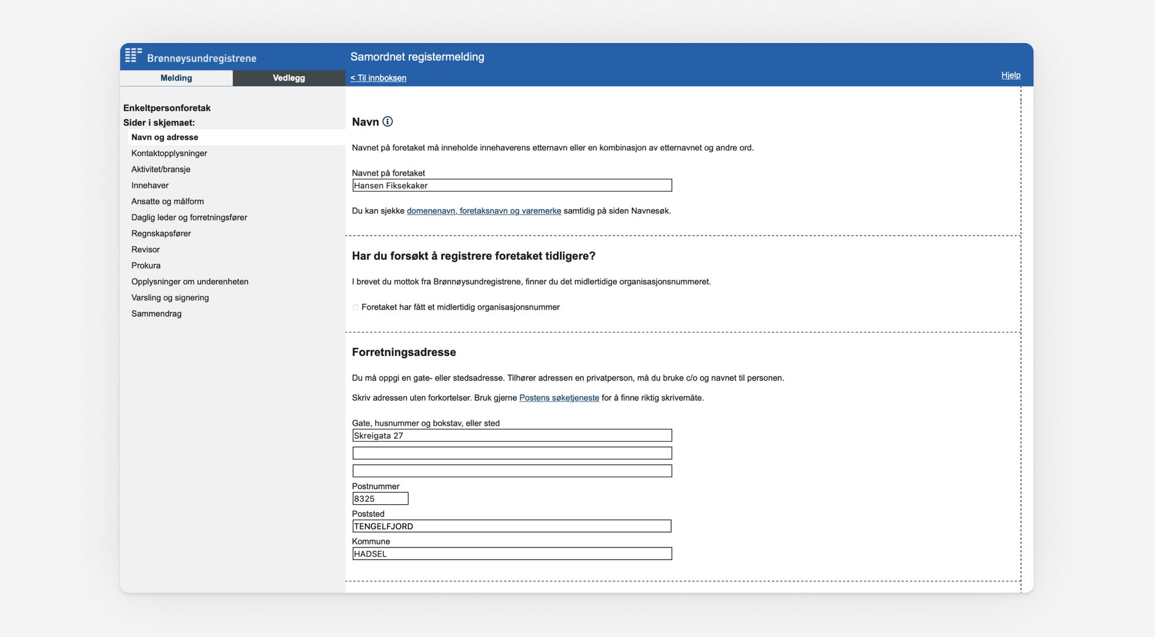Click the Poststed field with TENGELFJORD
Viewport: 1155px width, 637px height.
click(x=512, y=526)
